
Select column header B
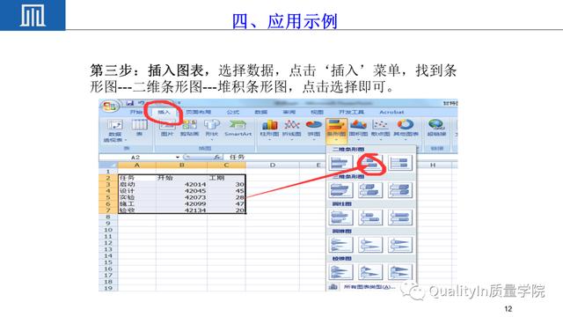tap(182, 165)
